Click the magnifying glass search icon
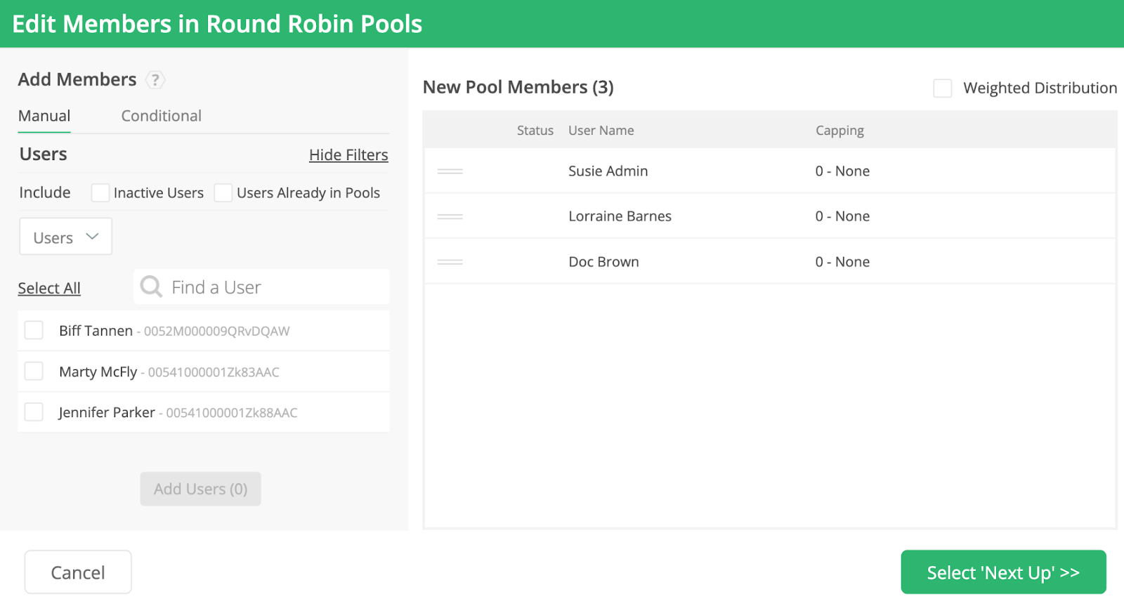 [x=151, y=286]
